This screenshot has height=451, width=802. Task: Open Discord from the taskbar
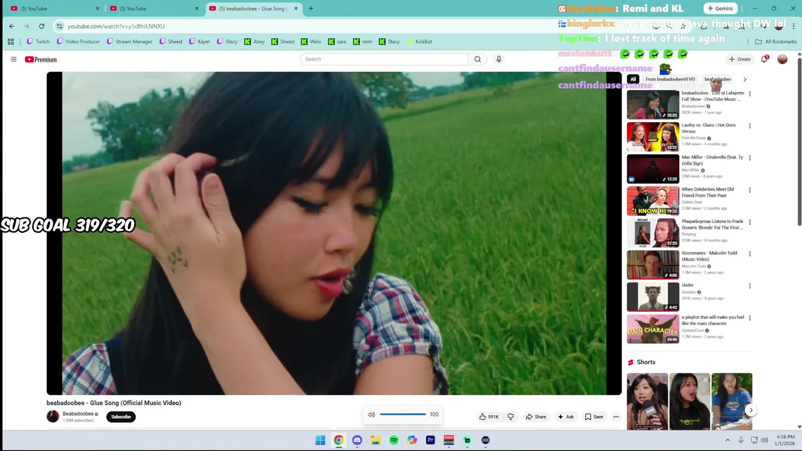tap(357, 440)
